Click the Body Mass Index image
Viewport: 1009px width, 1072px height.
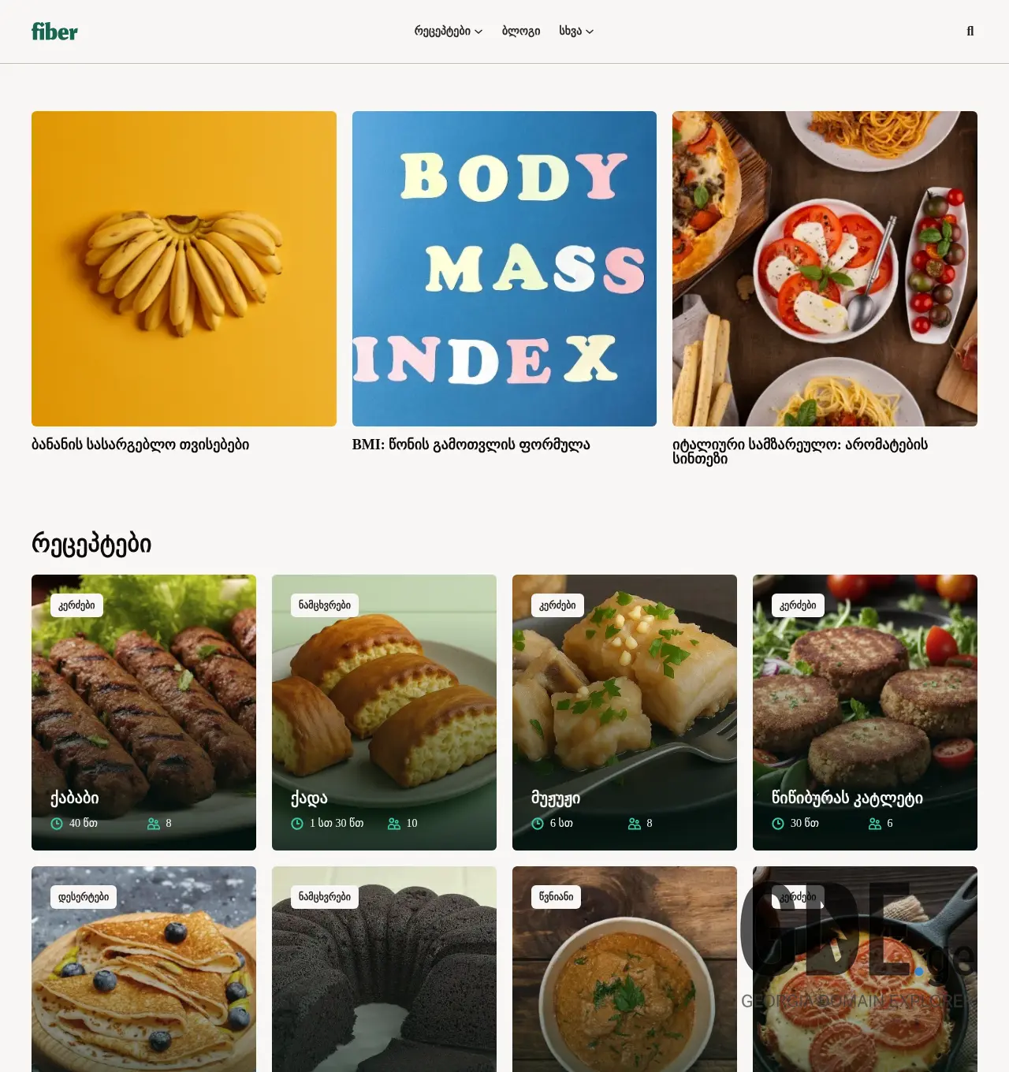[x=504, y=269]
